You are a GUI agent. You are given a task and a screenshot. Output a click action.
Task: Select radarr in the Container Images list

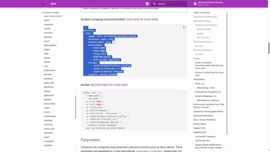click(x=47, y=108)
